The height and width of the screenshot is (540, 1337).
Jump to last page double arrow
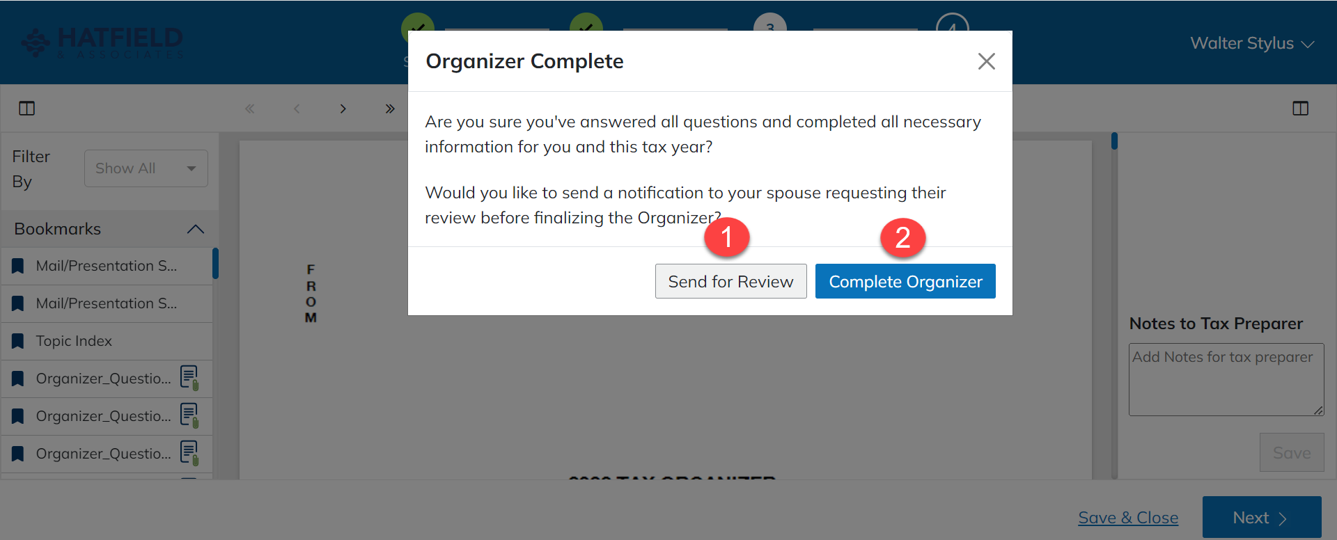(x=390, y=109)
